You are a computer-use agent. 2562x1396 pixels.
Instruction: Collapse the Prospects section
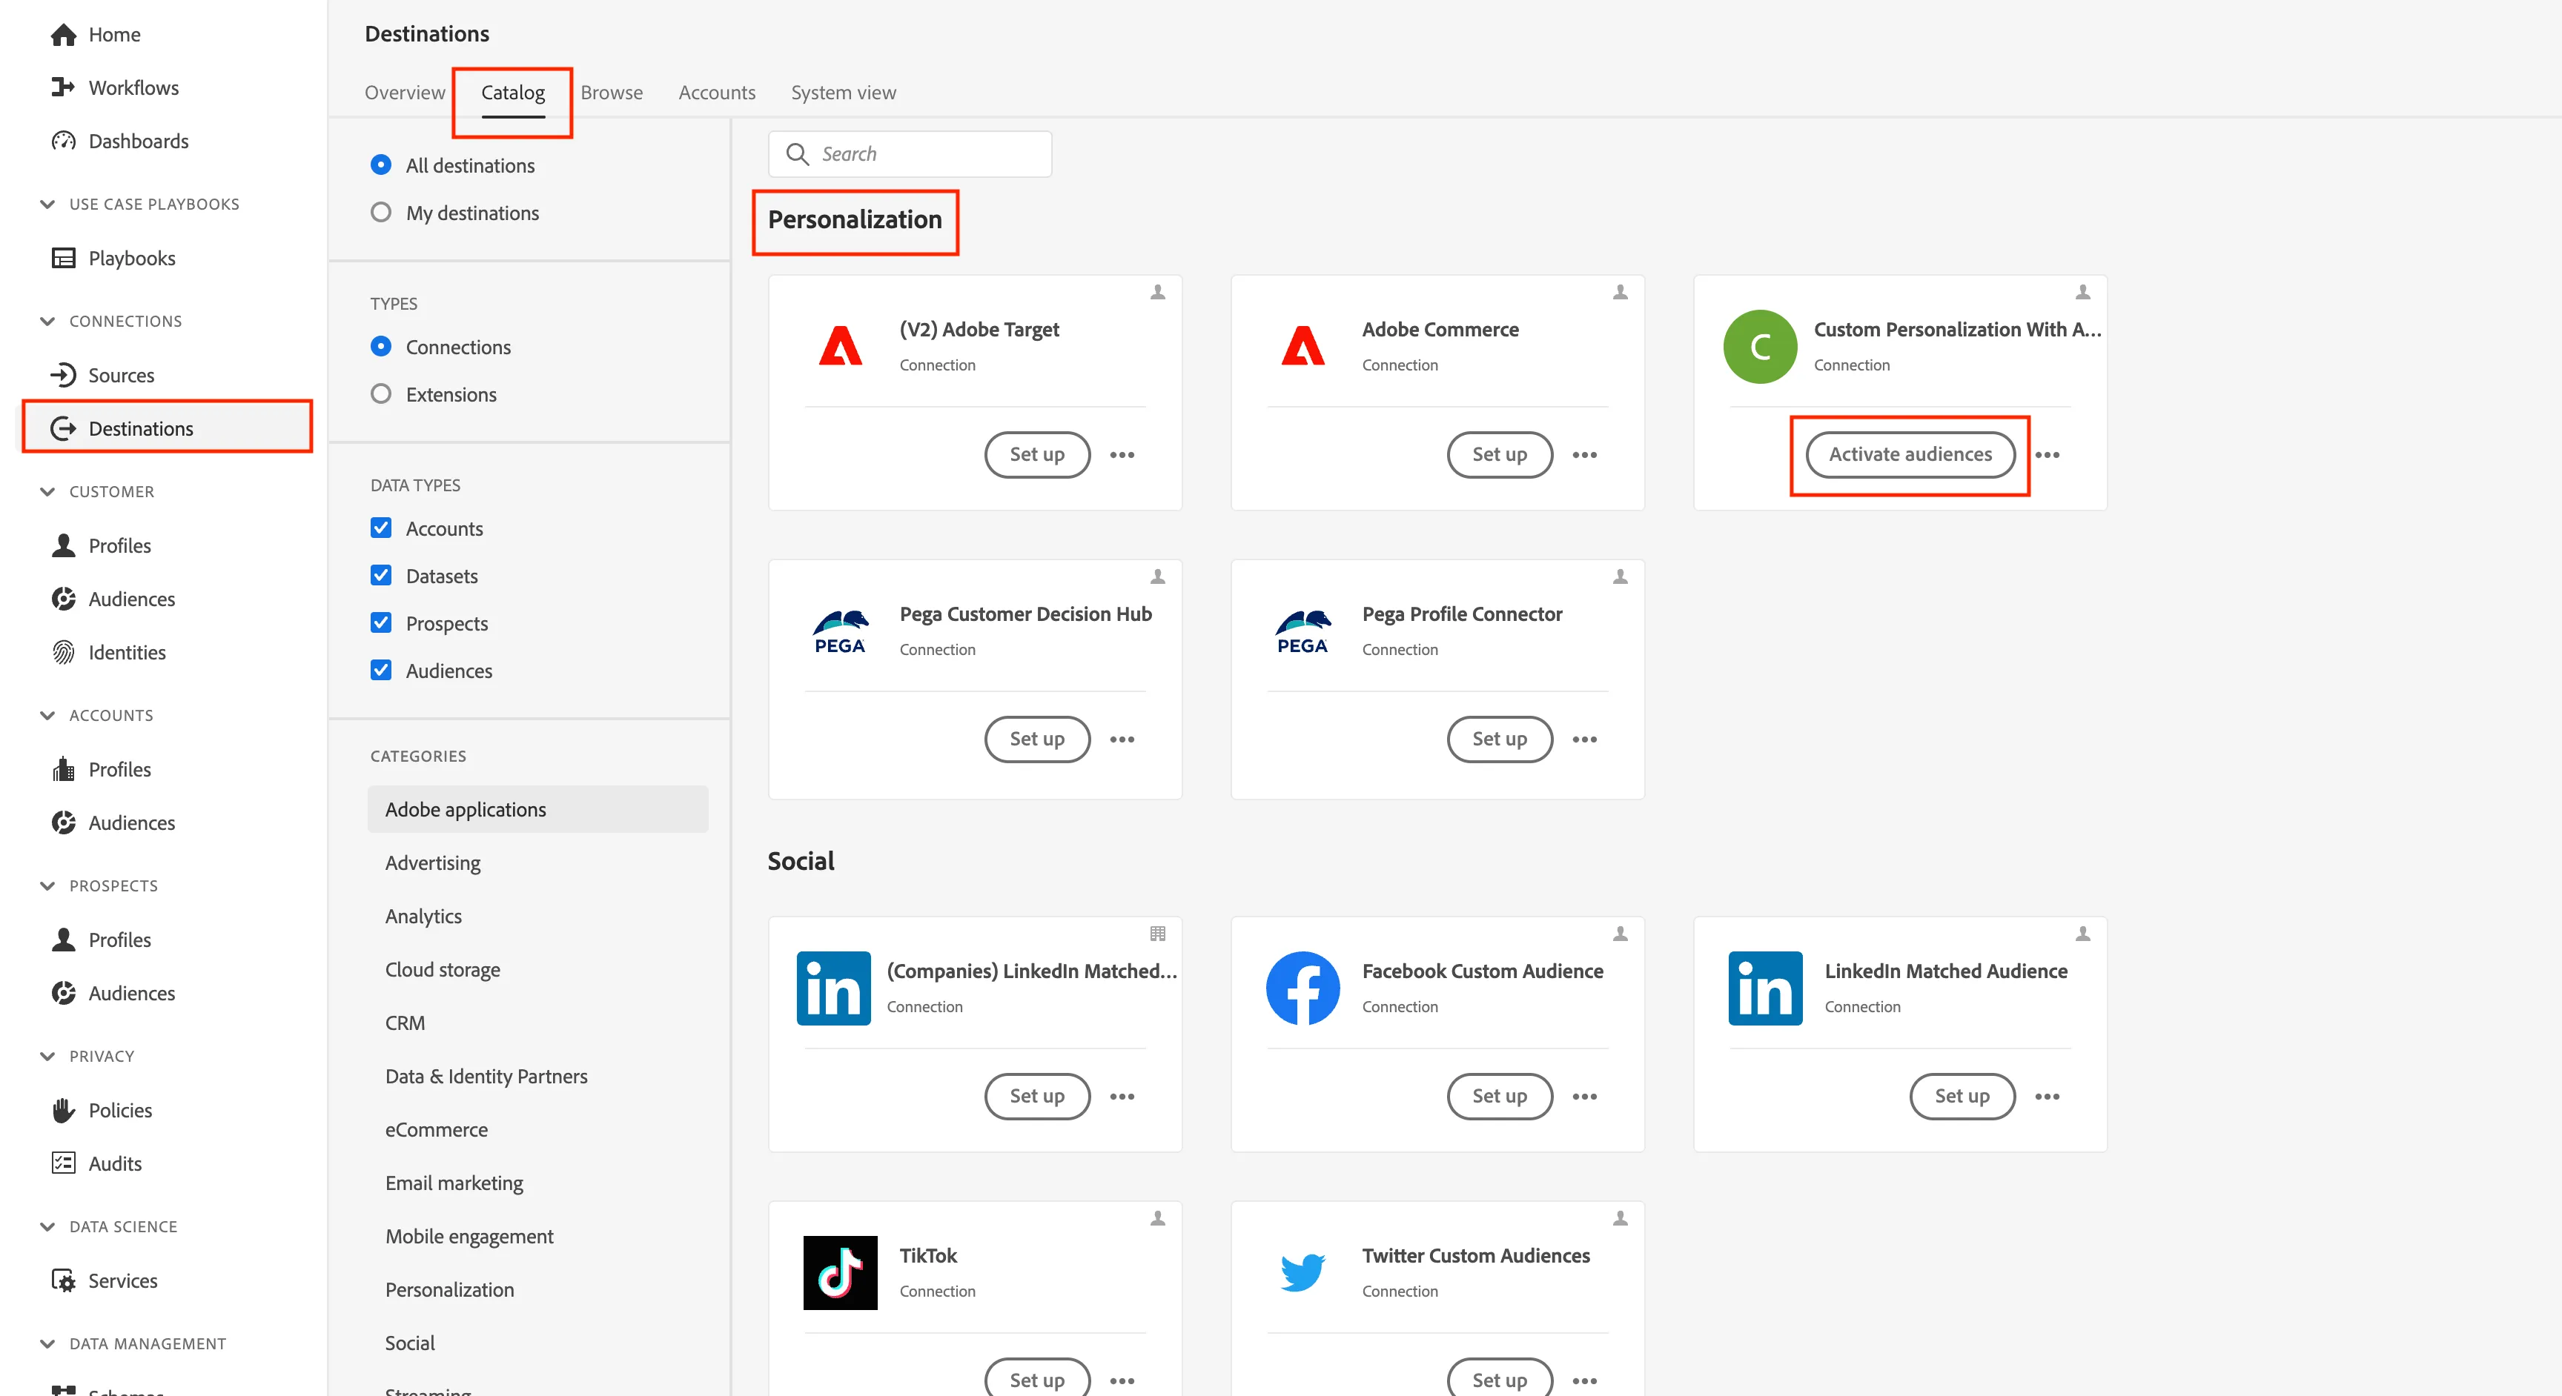(x=47, y=886)
